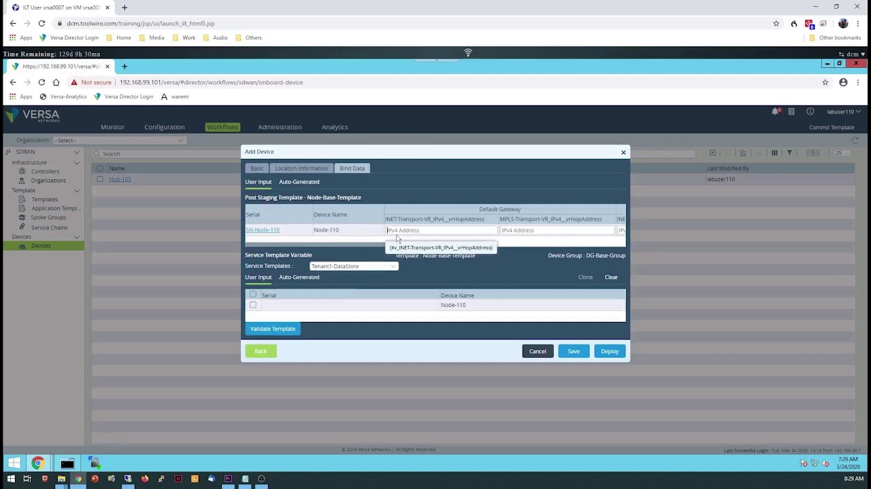Image resolution: width=871 pixels, height=489 pixels.
Task: Click the MPLS-Transport-VR IPv4 Address field
Action: point(556,230)
